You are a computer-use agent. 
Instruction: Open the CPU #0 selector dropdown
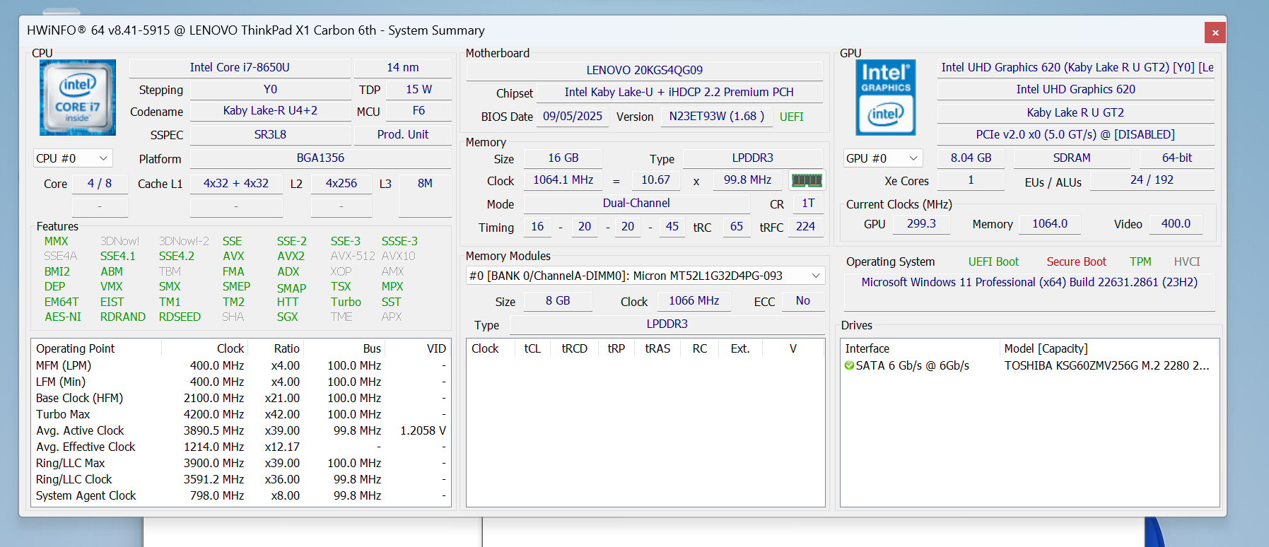coord(73,158)
